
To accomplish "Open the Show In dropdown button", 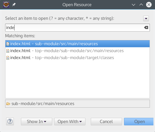I will [37, 121].
